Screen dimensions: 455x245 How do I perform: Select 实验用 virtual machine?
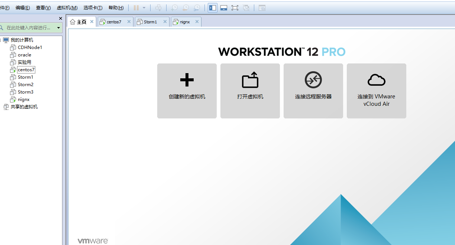pyautogui.click(x=25, y=62)
